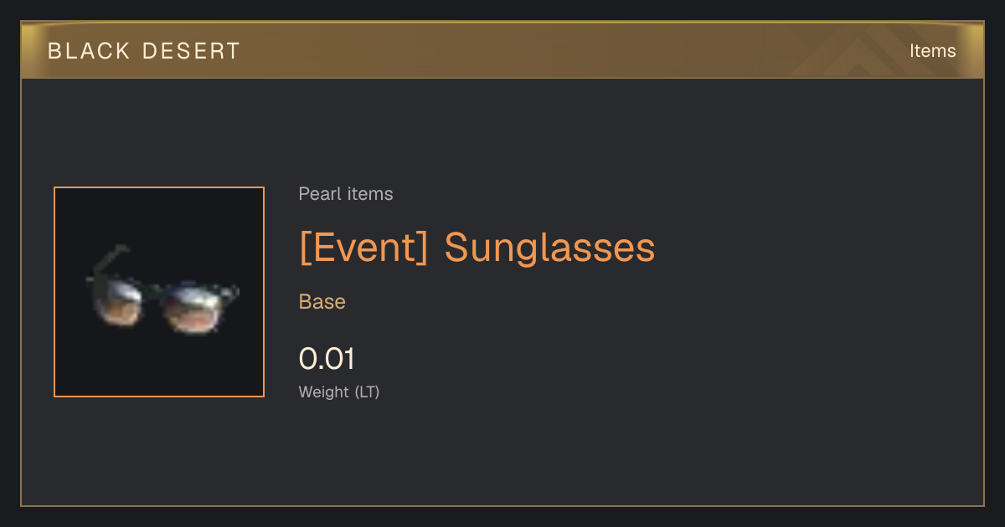Click the (LT) unit text
This screenshot has height=527, width=1005.
[x=367, y=391]
